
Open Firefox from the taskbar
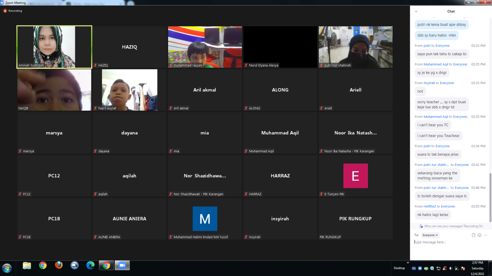pos(59,265)
